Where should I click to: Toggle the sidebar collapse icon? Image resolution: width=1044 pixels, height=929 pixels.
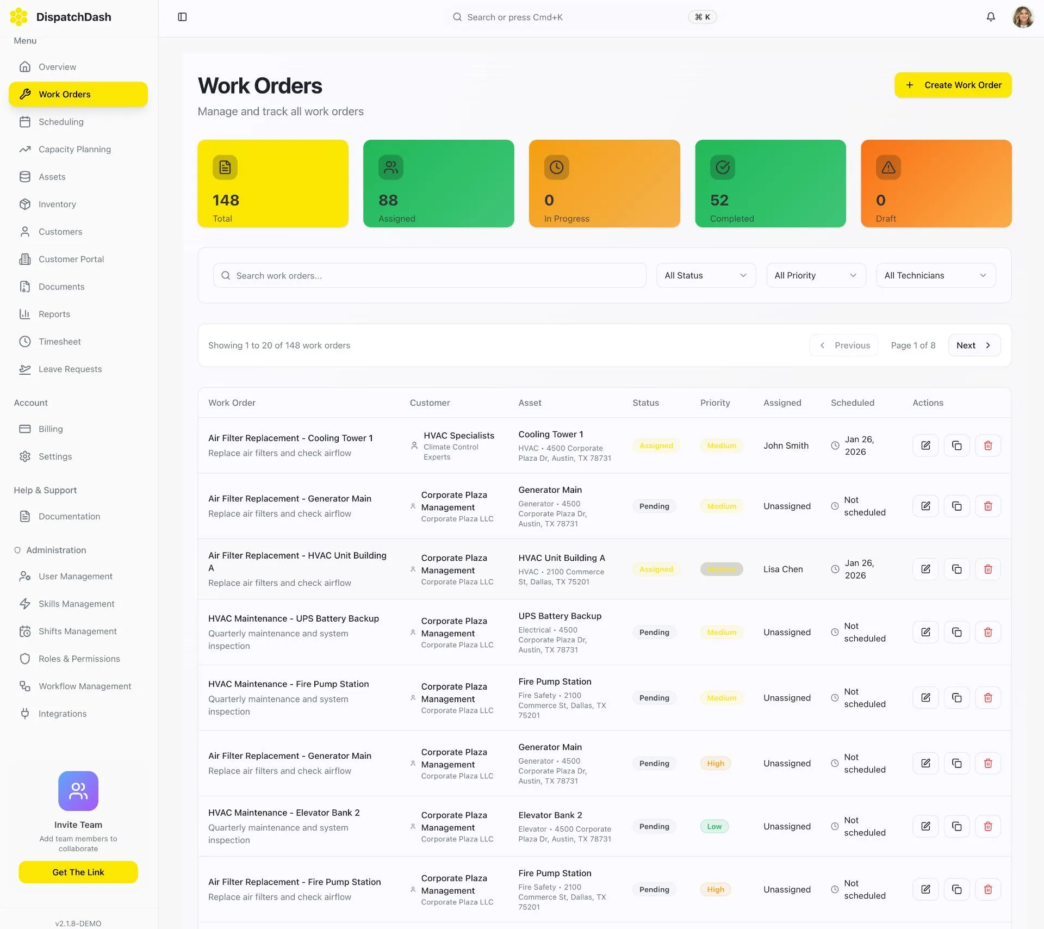[x=182, y=17]
